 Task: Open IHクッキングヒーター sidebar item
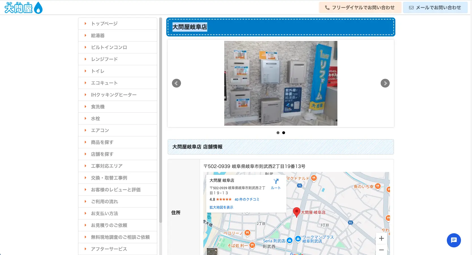pyautogui.click(x=118, y=95)
